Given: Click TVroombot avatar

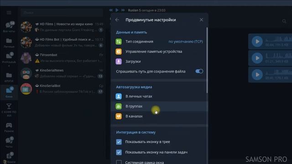Looking at the screenshot, I should pyautogui.click(x=26, y=58).
